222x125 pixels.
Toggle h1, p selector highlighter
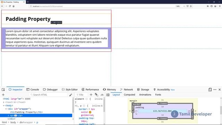tap(84, 106)
